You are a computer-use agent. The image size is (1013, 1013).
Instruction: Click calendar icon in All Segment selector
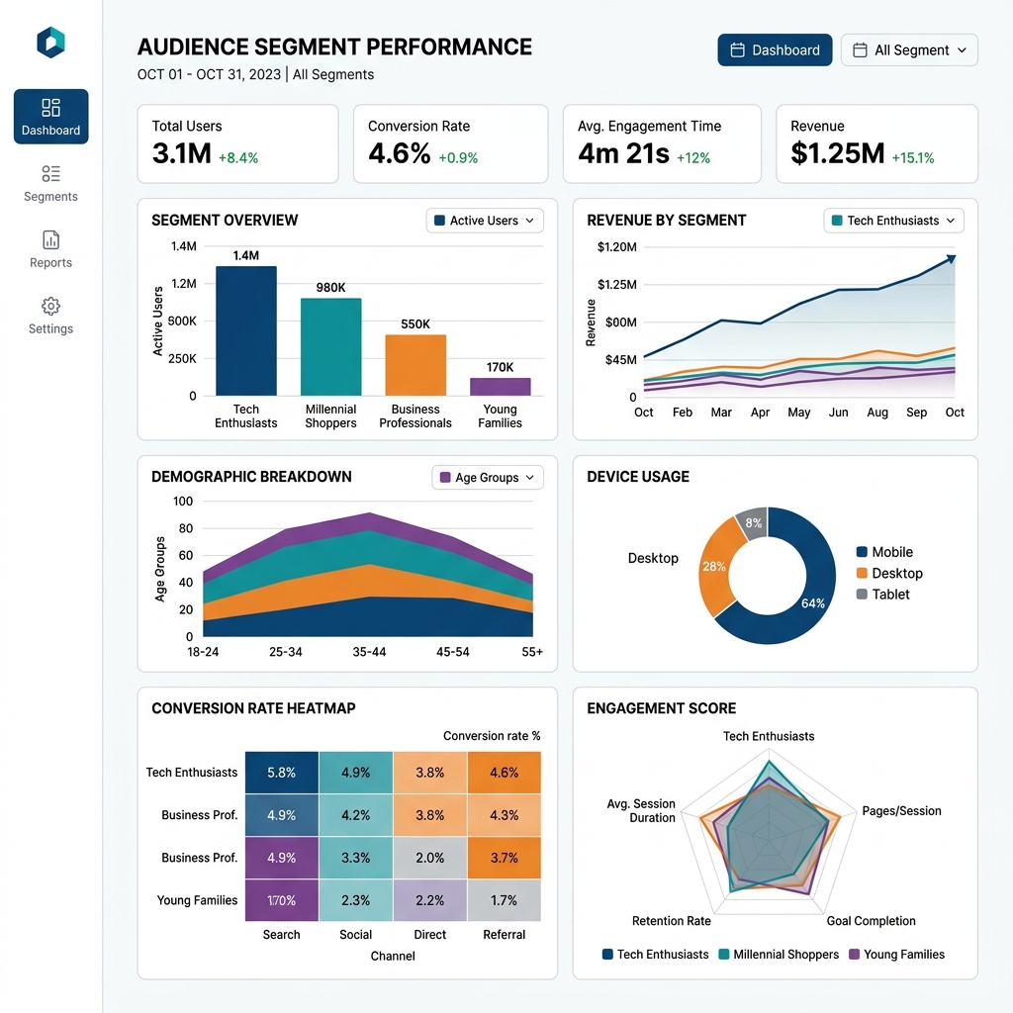click(860, 49)
